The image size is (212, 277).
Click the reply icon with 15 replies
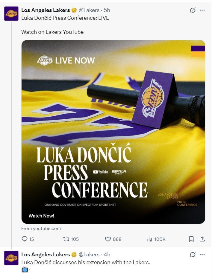pos(25,239)
